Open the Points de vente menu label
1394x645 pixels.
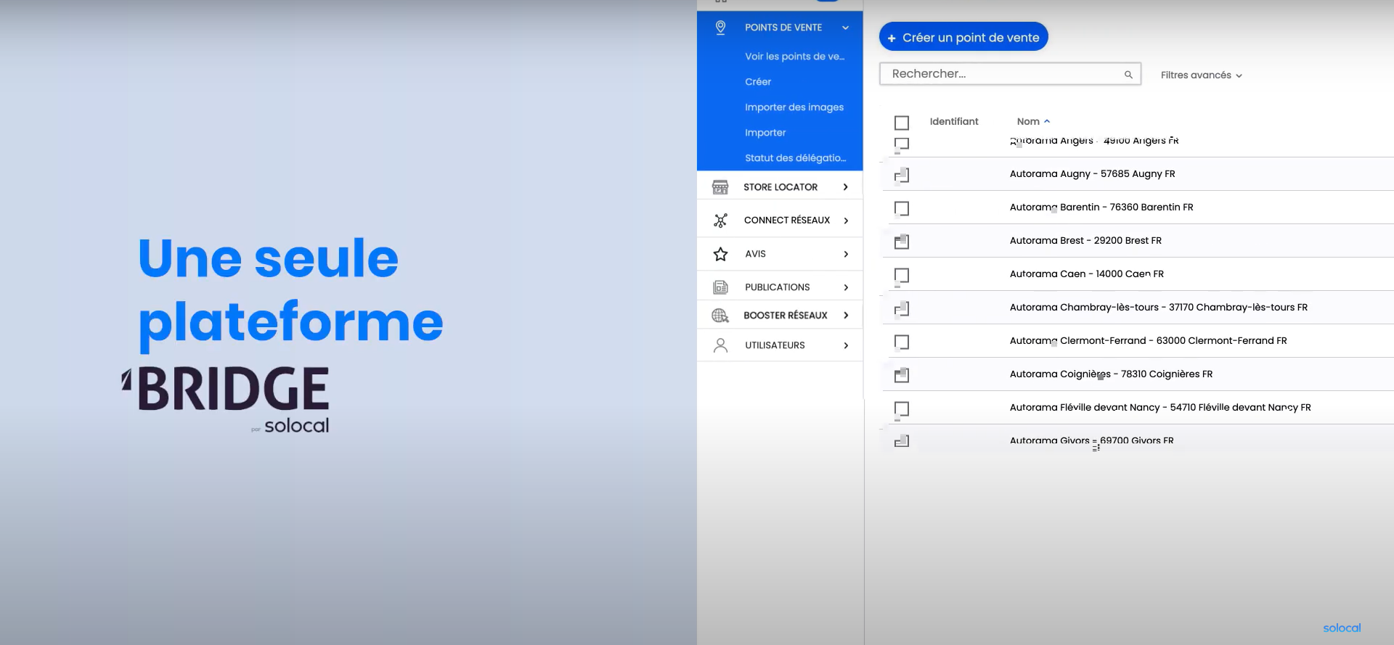tap(783, 28)
